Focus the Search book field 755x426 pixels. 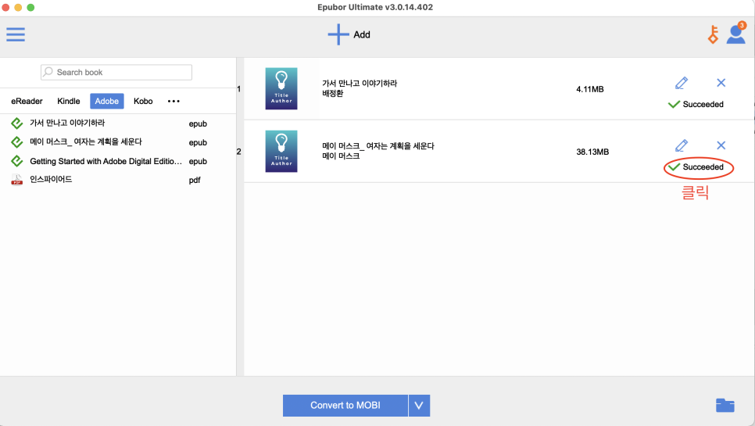[116, 72]
